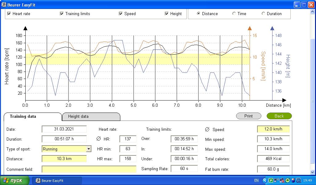Click the Heart rate [bpm] axis label
316x185 pixels.
7,66
